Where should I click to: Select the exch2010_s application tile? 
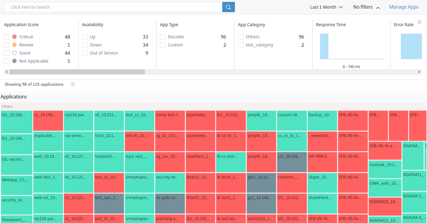[x=261, y=219]
